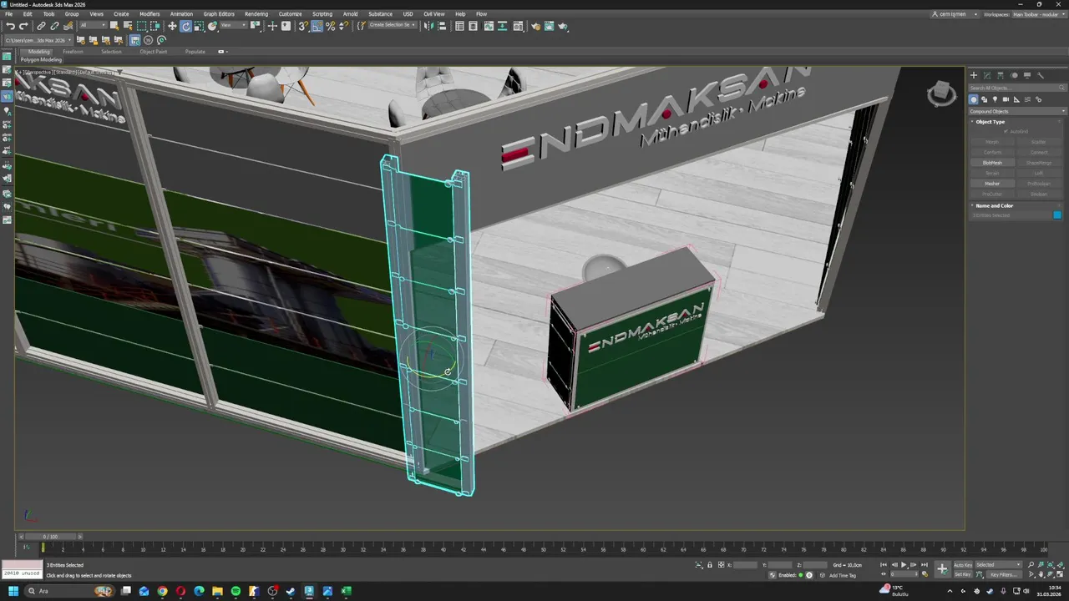The image size is (1069, 601).
Task: Select Cameras category icon in command panel
Action: [x=1005, y=99]
